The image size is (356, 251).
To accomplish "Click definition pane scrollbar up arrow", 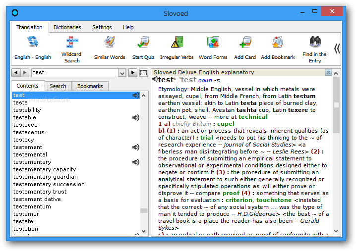I will pos(336,73).
